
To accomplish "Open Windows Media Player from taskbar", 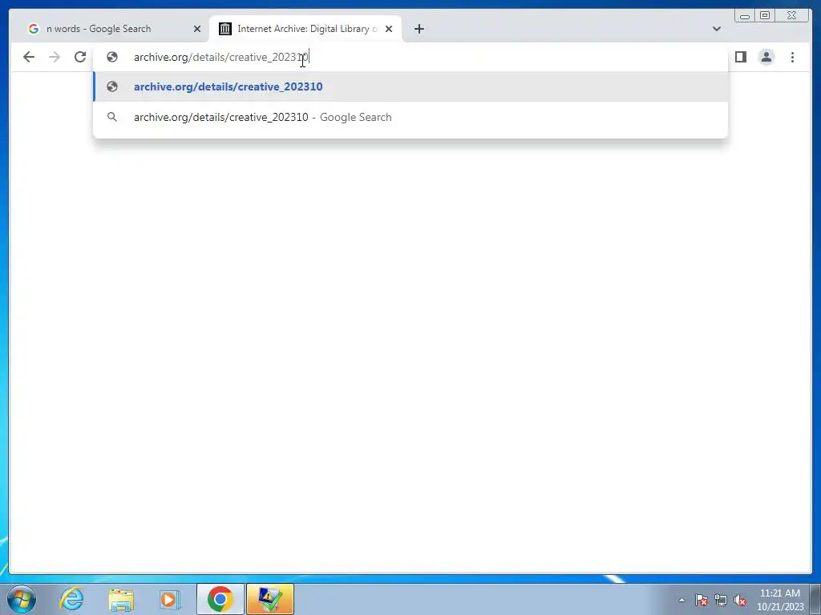I will (170, 599).
